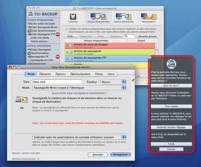Click Copie/Sauvegarde immediate action

coord(39,49)
